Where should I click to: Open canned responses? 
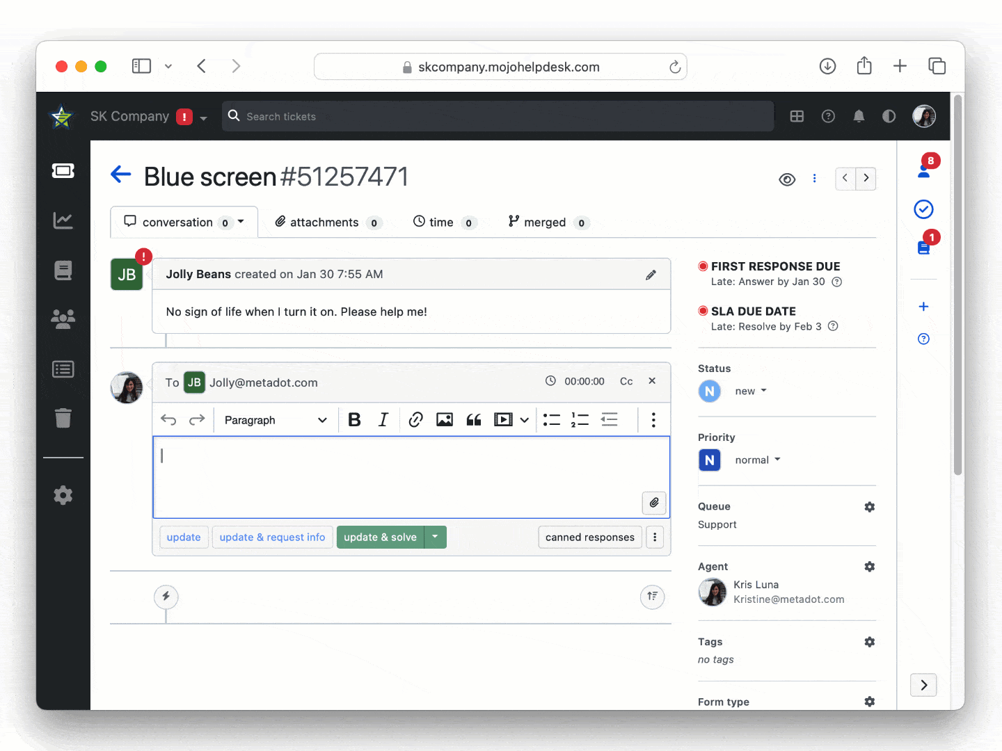589,538
